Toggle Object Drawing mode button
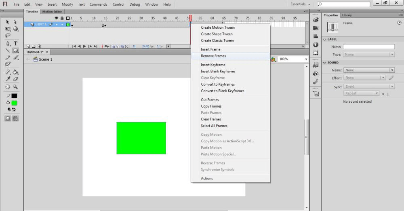The height and width of the screenshot is (211, 404). pos(8,118)
